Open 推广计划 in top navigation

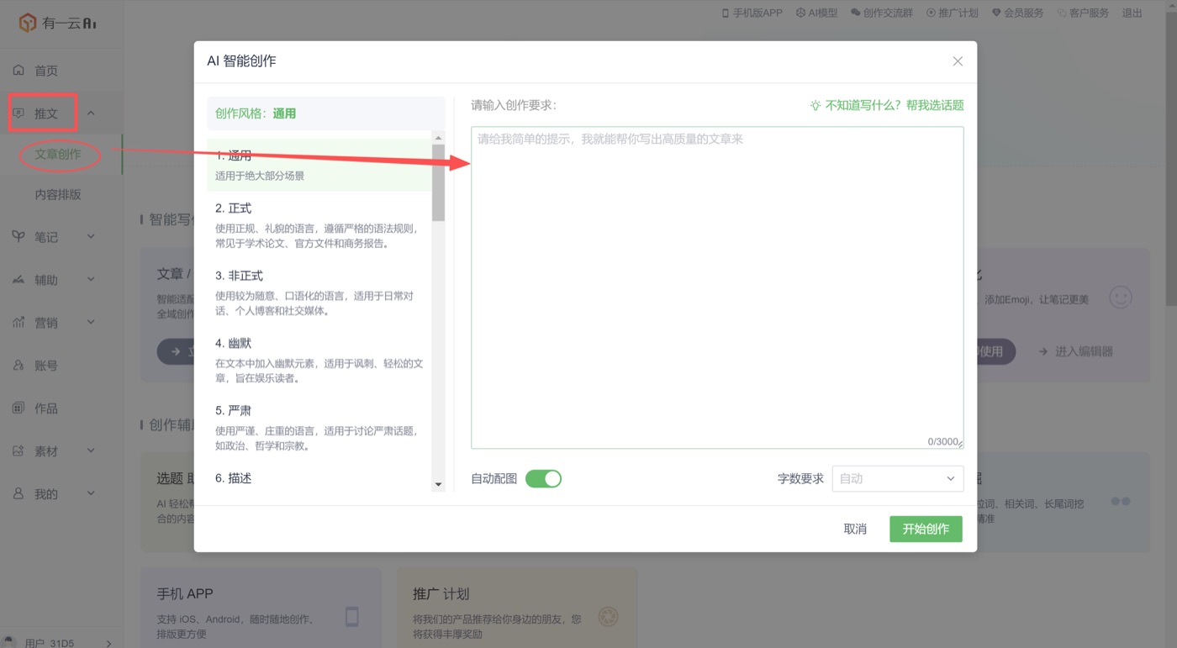click(x=952, y=13)
